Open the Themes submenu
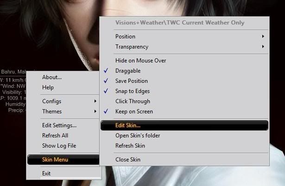The image size is (285, 186). [x=52, y=112]
